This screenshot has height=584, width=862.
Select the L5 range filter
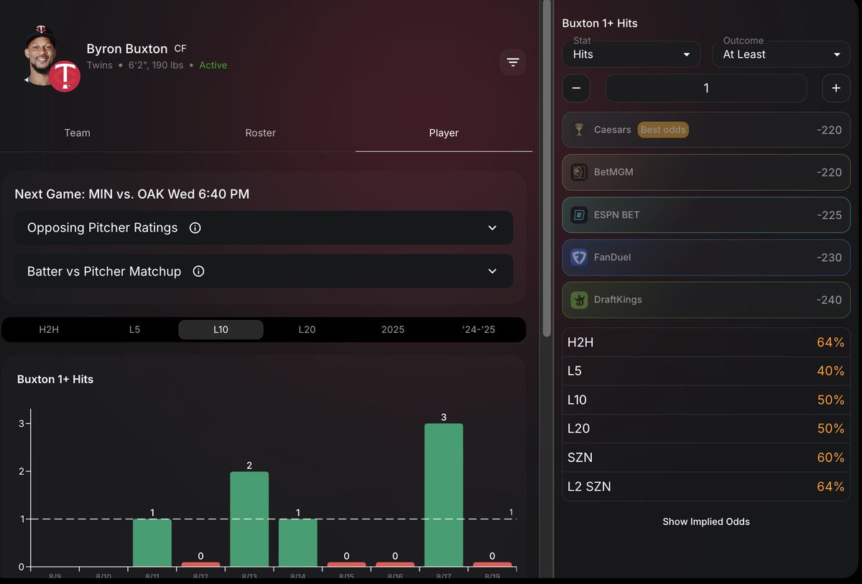pos(134,329)
